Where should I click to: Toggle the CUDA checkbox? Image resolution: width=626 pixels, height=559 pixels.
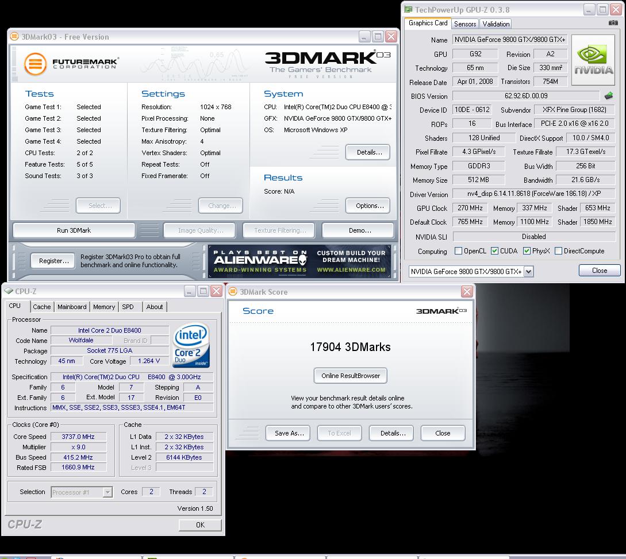pyautogui.click(x=494, y=251)
